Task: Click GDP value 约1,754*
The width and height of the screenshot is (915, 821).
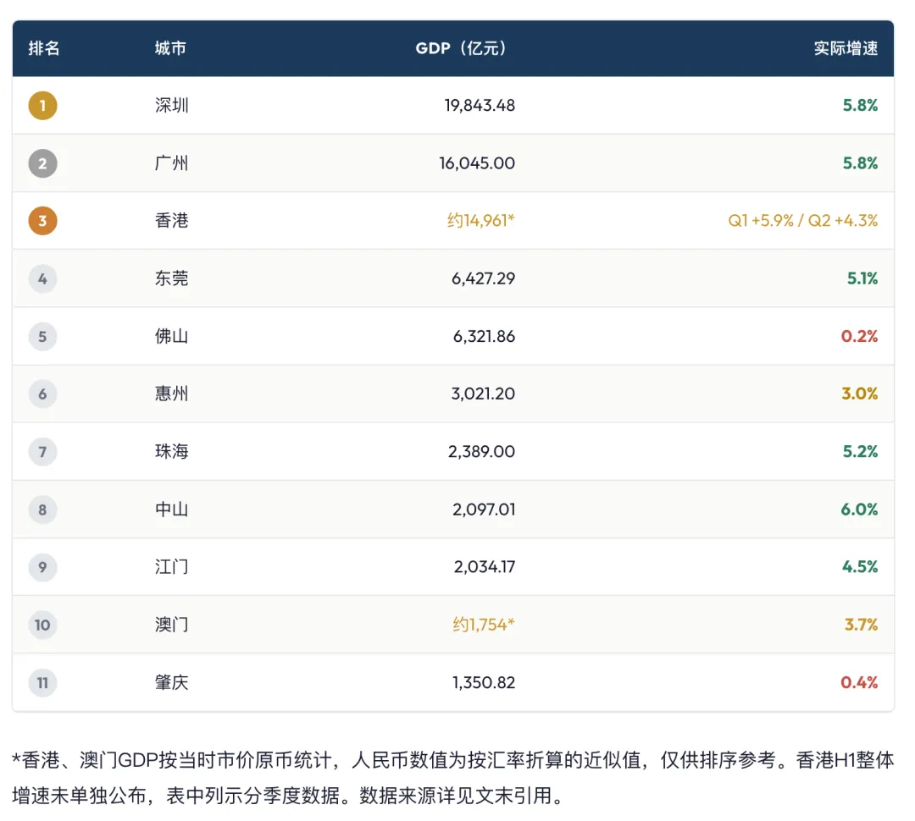Action: point(484,625)
